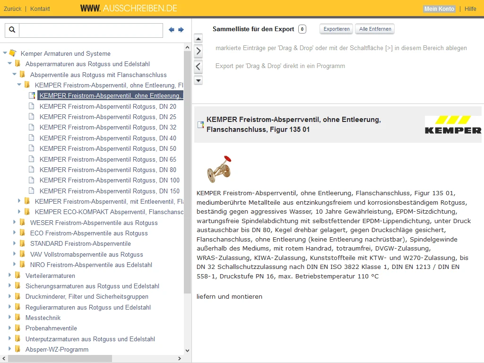Click the down arrow in the export list panel
This screenshot has height=363, width=484.
[x=198, y=80]
